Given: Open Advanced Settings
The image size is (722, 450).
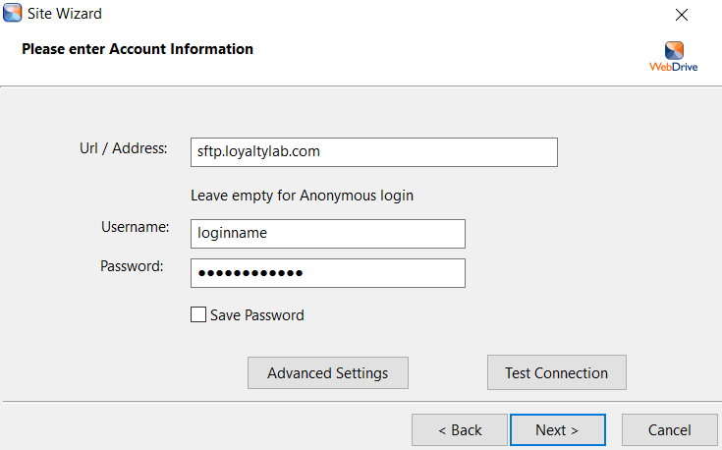Looking at the screenshot, I should click(x=328, y=373).
